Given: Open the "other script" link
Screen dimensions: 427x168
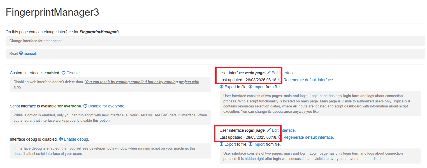Looking at the screenshot, I should [52, 41].
